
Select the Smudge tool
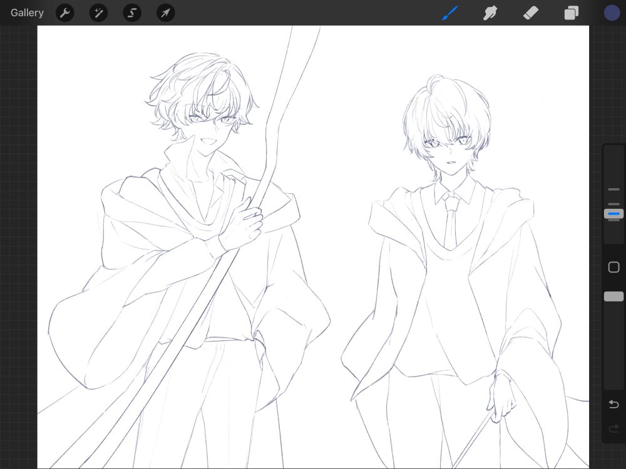point(490,13)
